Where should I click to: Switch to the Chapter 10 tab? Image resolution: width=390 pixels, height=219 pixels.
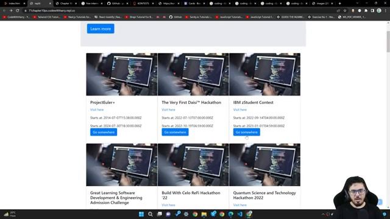tap(66, 4)
